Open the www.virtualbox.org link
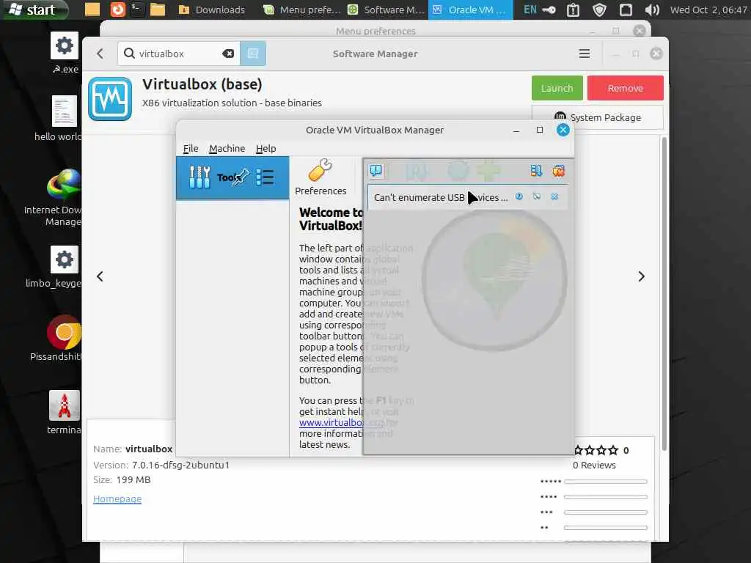Image resolution: width=751 pixels, height=563 pixels. (341, 423)
